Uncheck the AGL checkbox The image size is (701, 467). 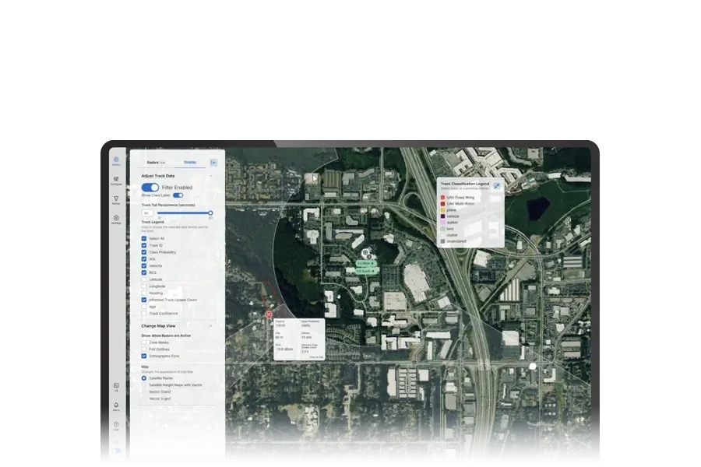(144, 258)
